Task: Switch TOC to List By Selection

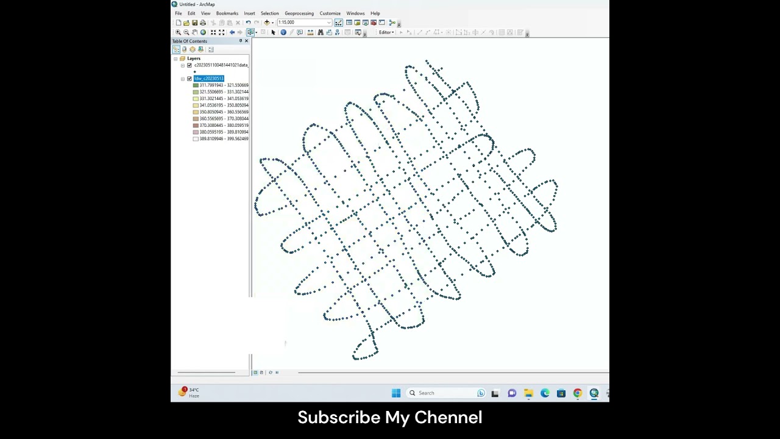Action: point(200,49)
